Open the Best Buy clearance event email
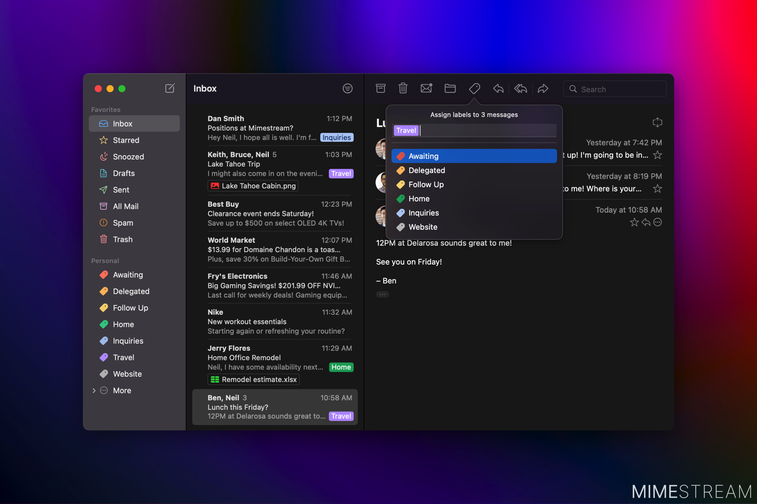The height and width of the screenshot is (504, 757). (275, 214)
